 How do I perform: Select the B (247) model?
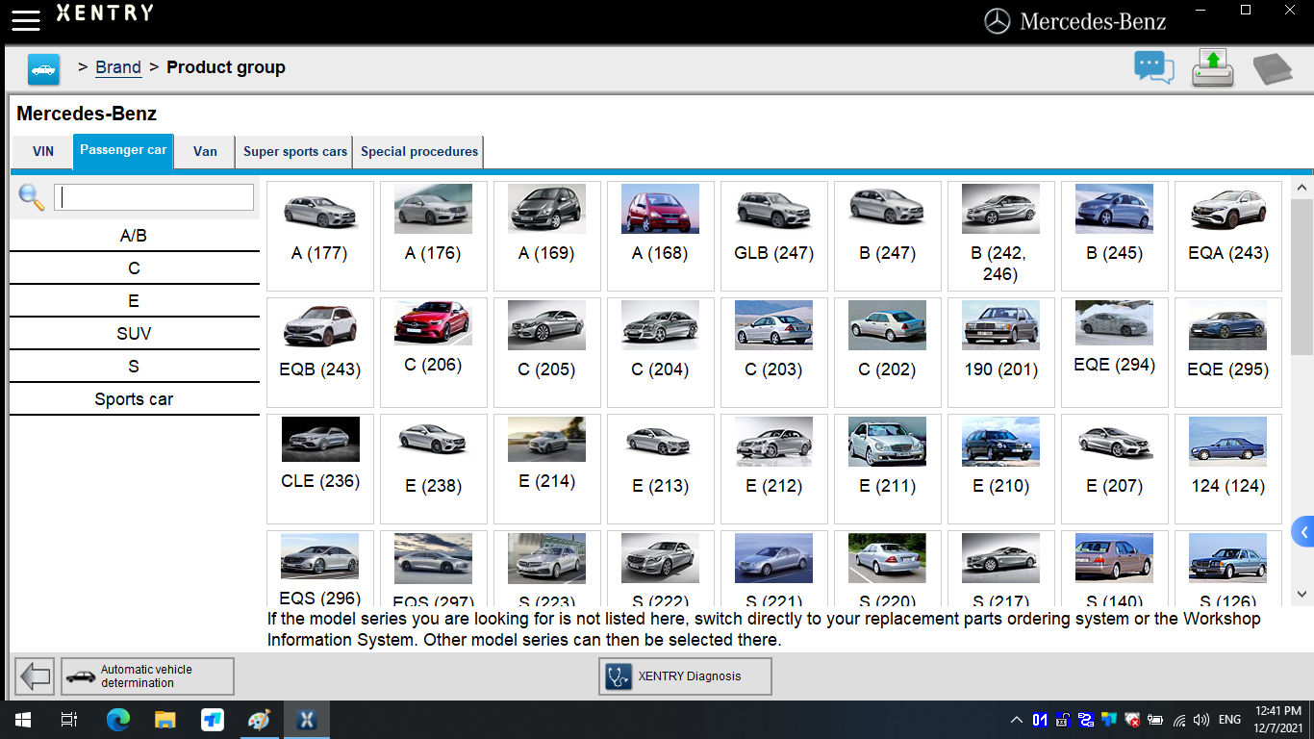(x=888, y=236)
